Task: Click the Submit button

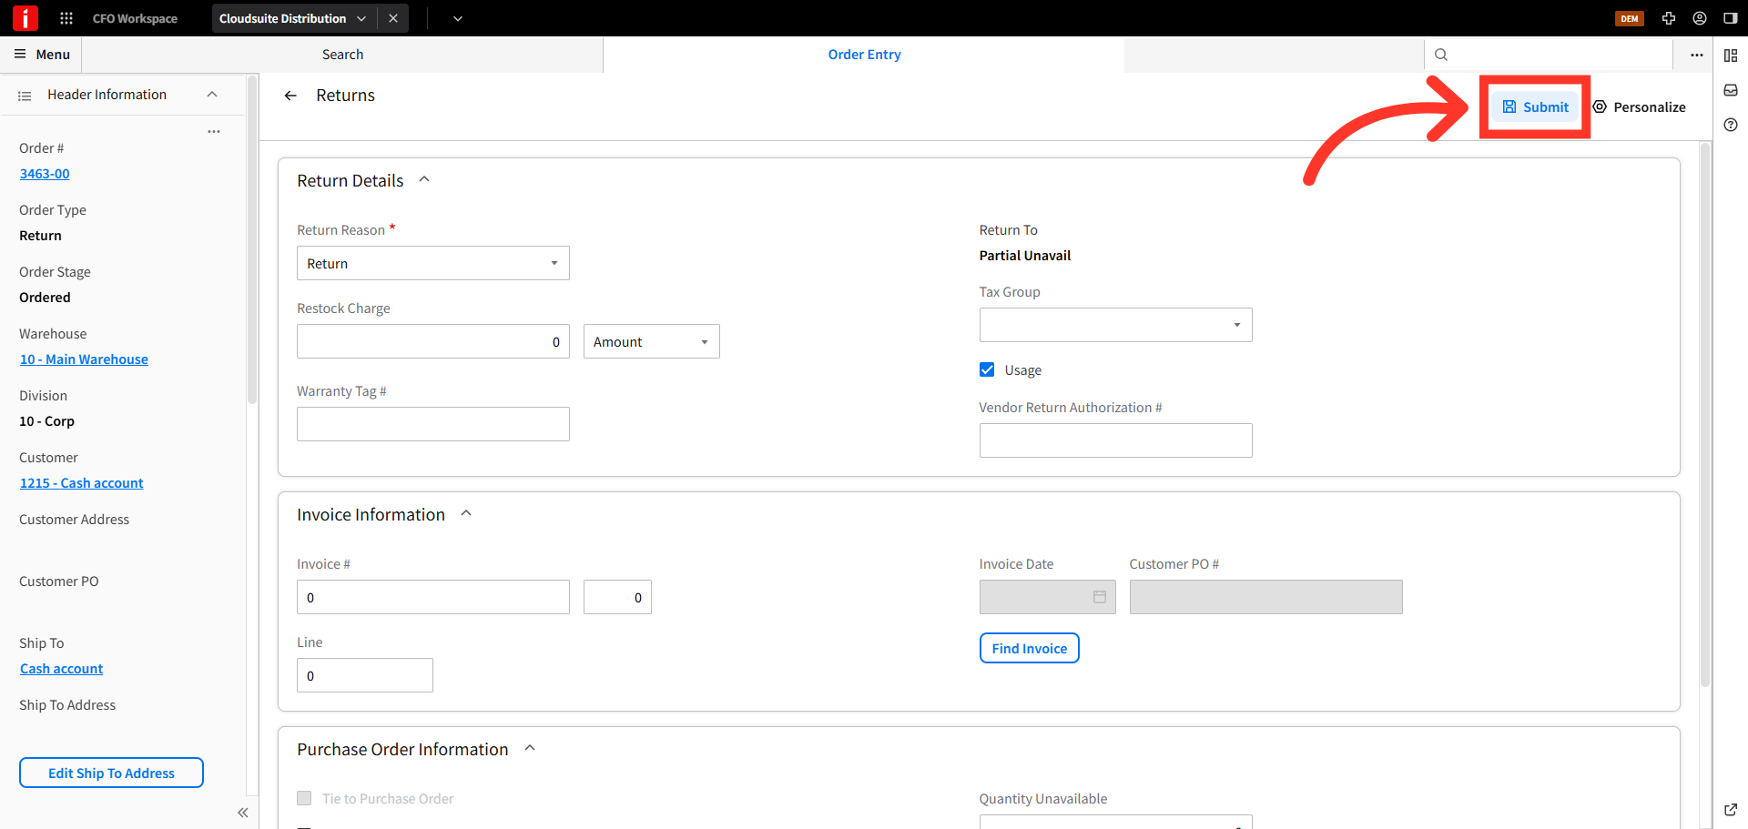Action: coord(1535,106)
